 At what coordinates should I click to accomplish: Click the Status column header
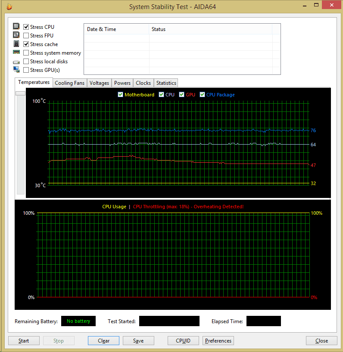[x=211, y=29]
